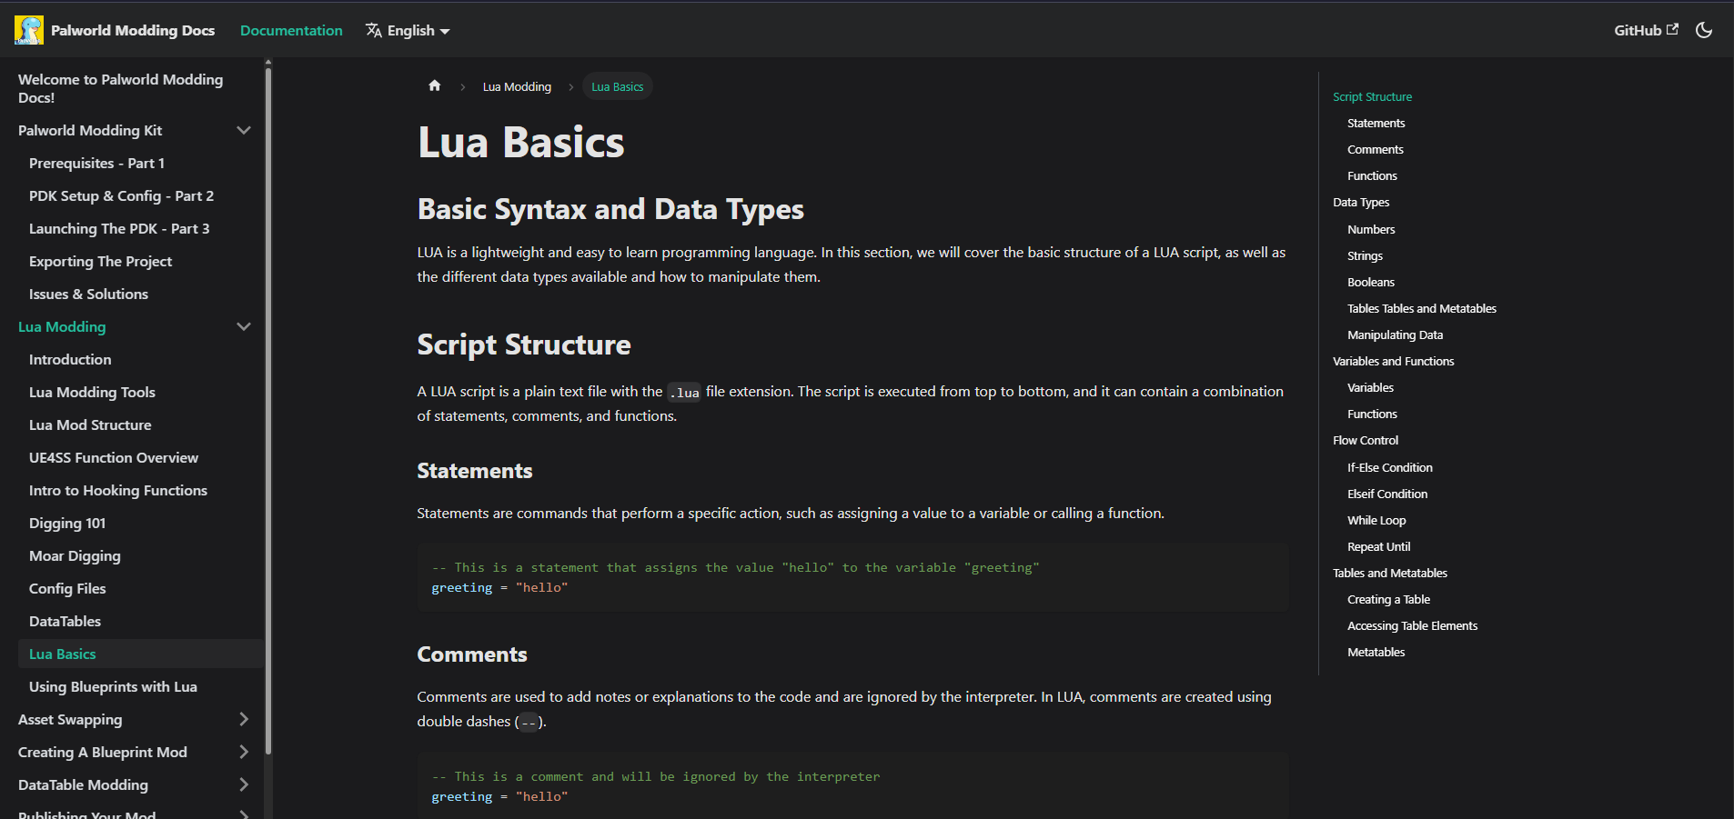Jump to Elseif Condition in contents

pyautogui.click(x=1387, y=494)
